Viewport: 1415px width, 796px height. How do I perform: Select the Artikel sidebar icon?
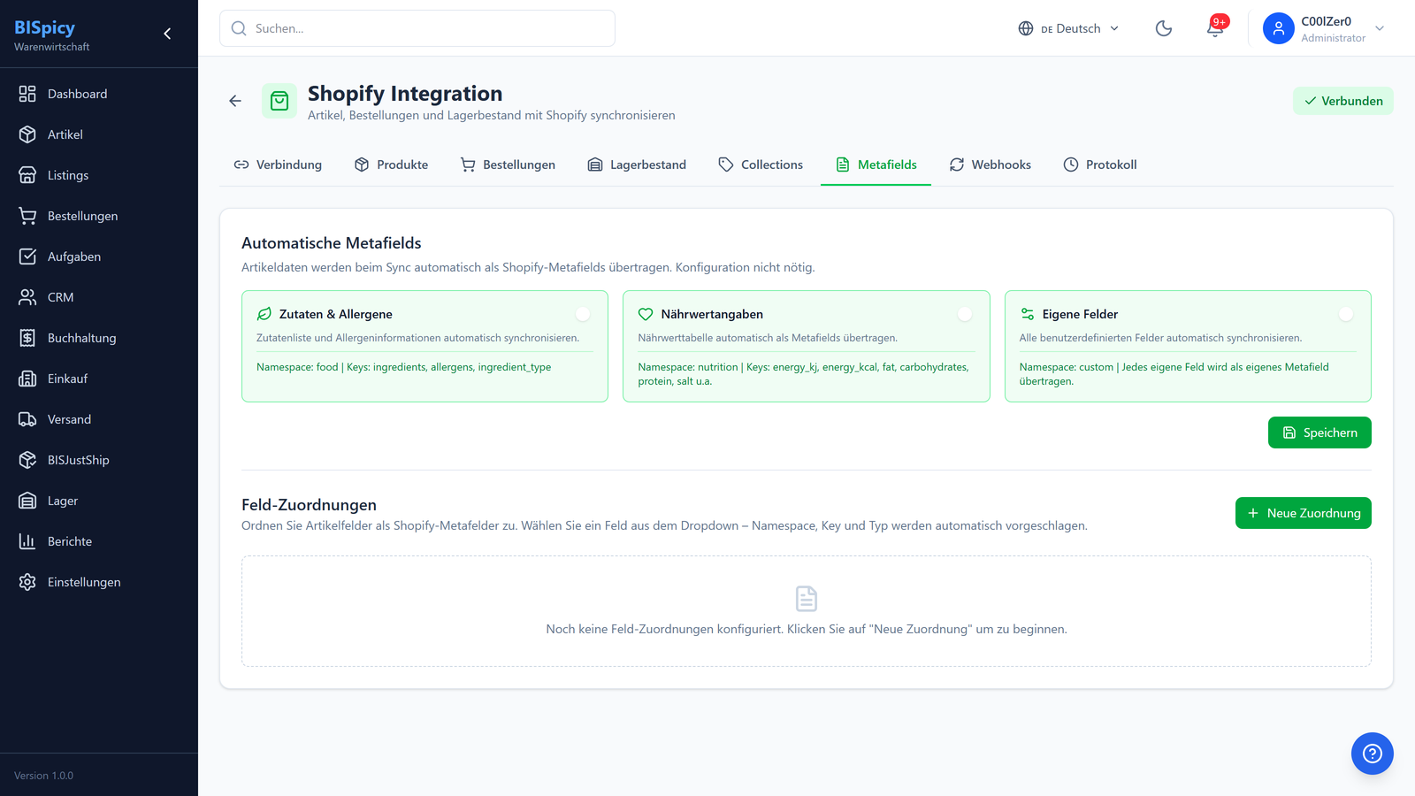coord(65,134)
